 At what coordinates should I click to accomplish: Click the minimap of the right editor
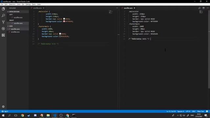pyautogui.click(x=201, y=12)
